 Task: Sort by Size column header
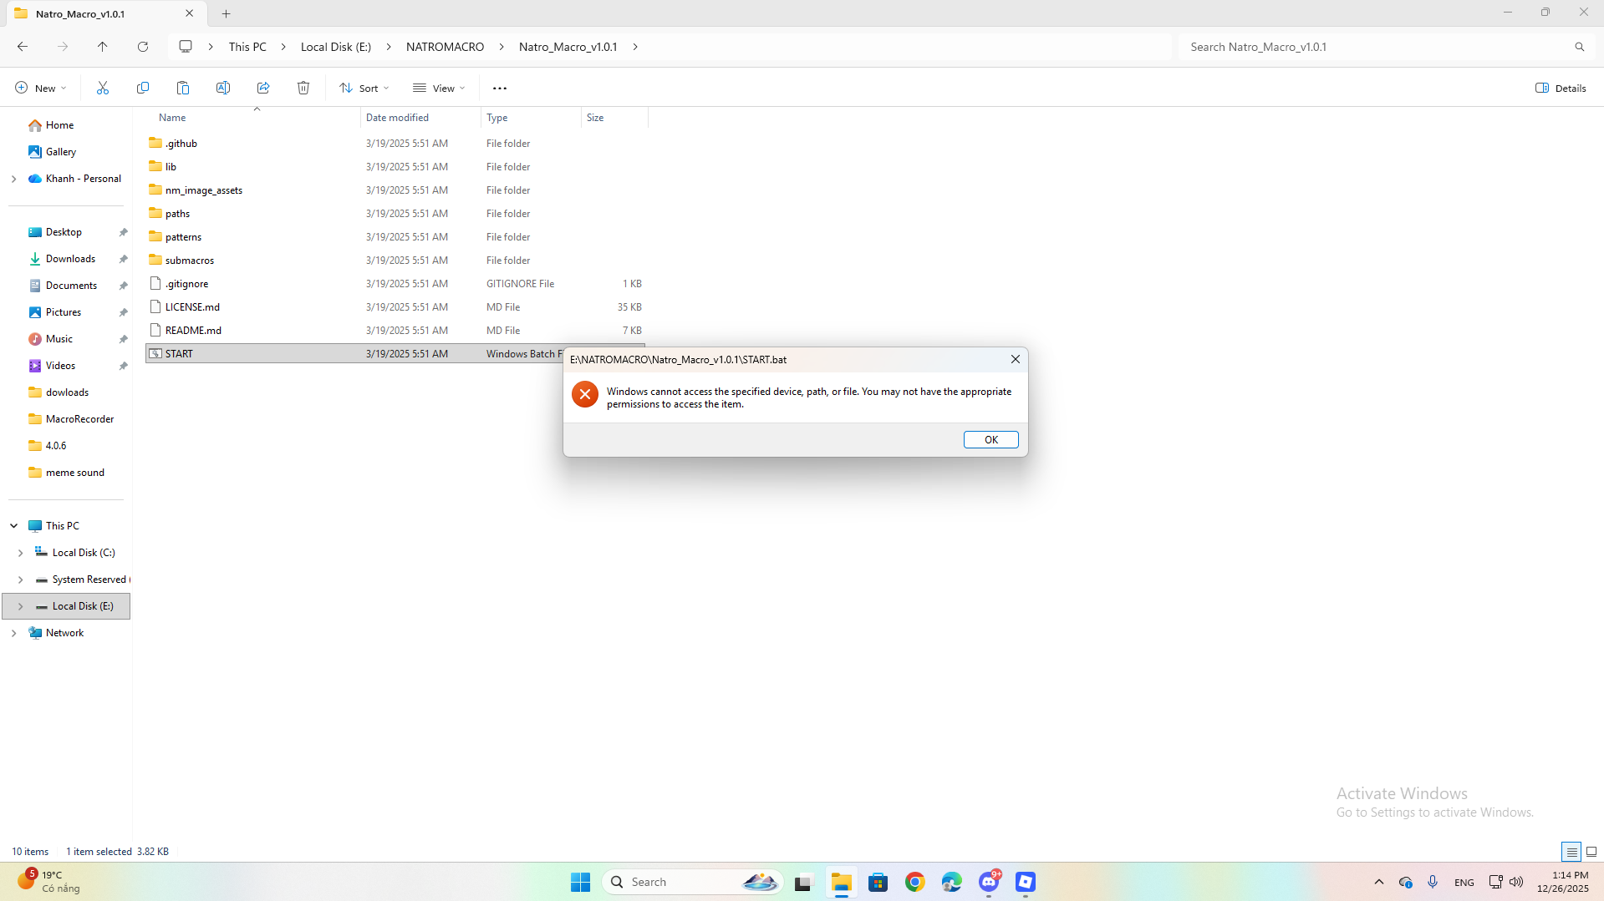tap(614, 118)
